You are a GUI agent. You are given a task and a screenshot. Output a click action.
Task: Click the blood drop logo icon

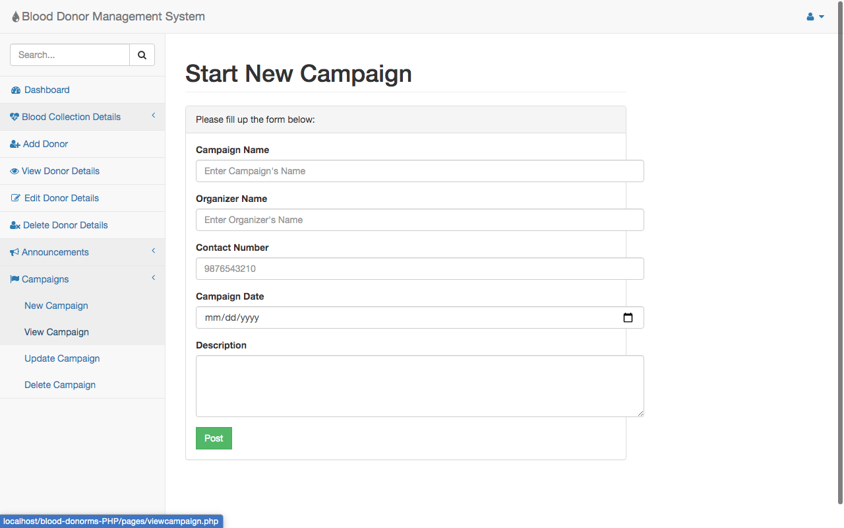(16, 17)
